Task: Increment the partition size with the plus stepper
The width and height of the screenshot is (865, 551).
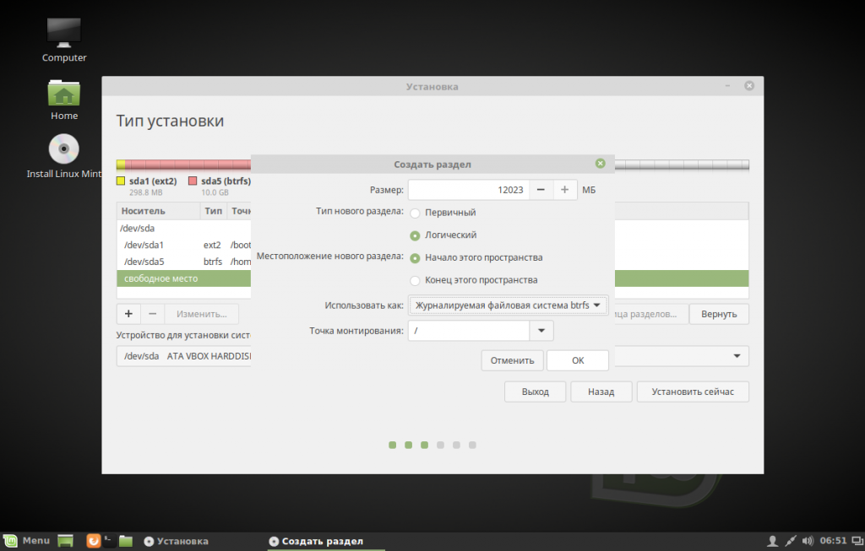Action: click(564, 189)
